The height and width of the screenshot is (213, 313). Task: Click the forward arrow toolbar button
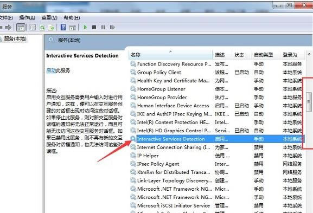click(x=8, y=27)
